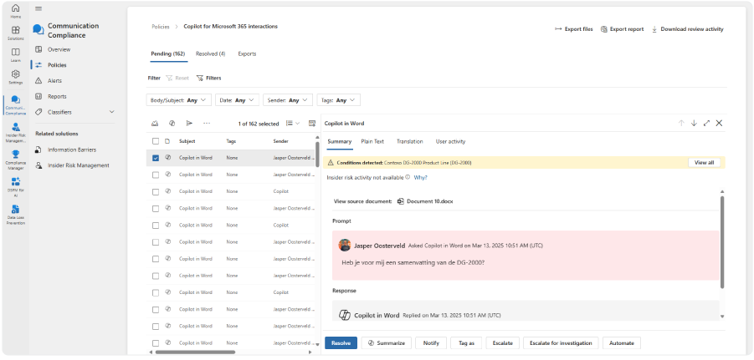Viewport: 754px width, 360px height.
Task: Click the Why? link
Action: pos(421,178)
